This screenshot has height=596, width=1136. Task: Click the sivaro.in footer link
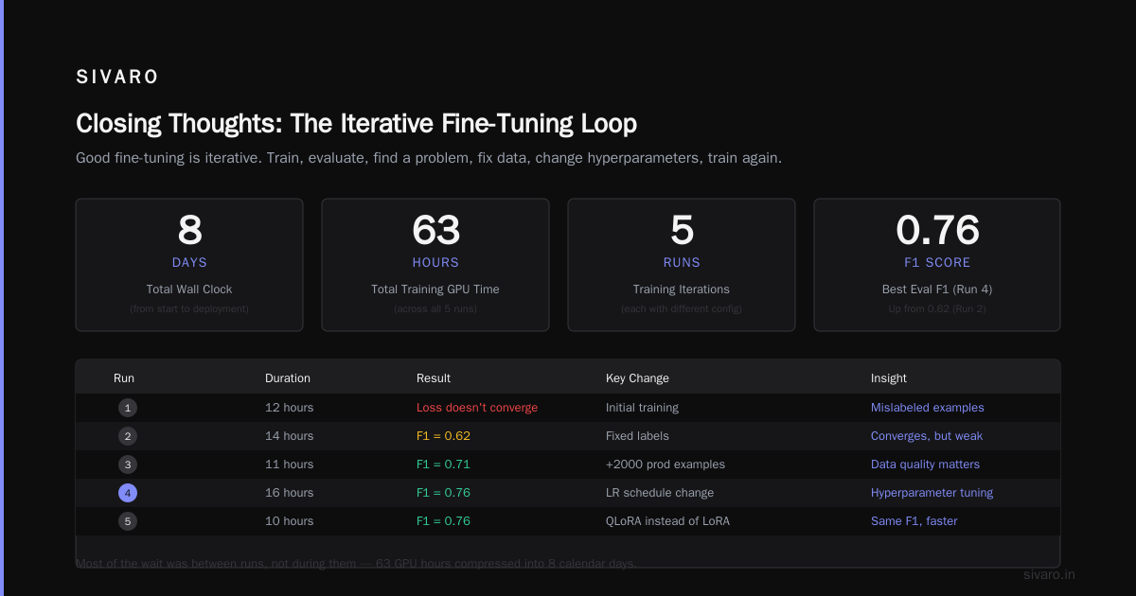[1050, 574]
